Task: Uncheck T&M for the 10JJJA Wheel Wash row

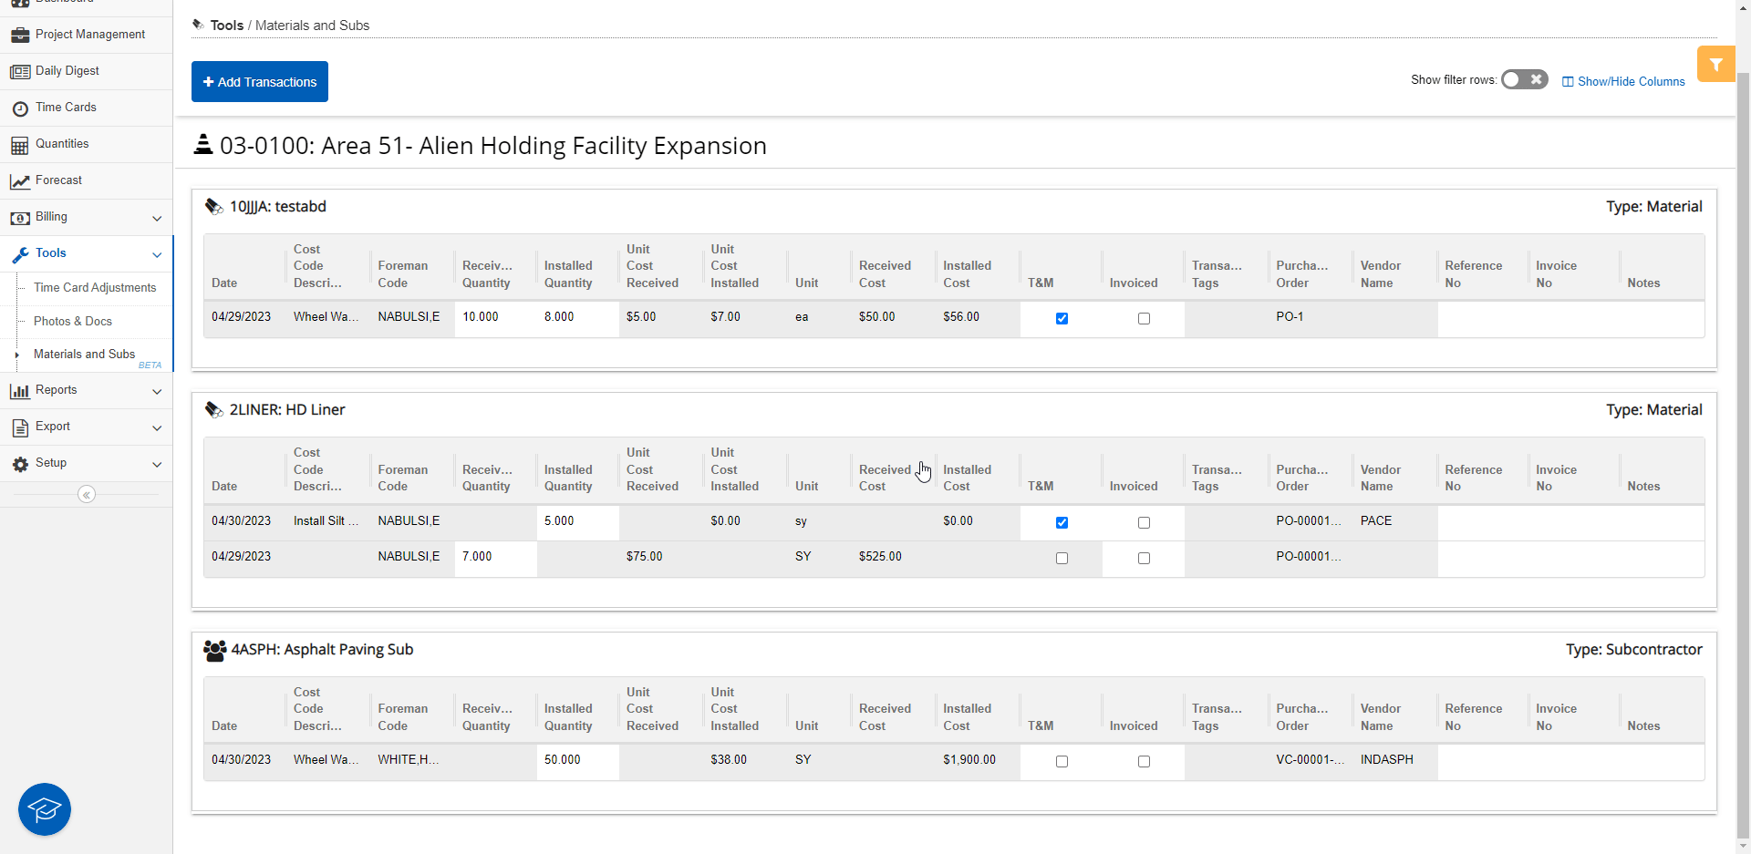Action: point(1062,319)
